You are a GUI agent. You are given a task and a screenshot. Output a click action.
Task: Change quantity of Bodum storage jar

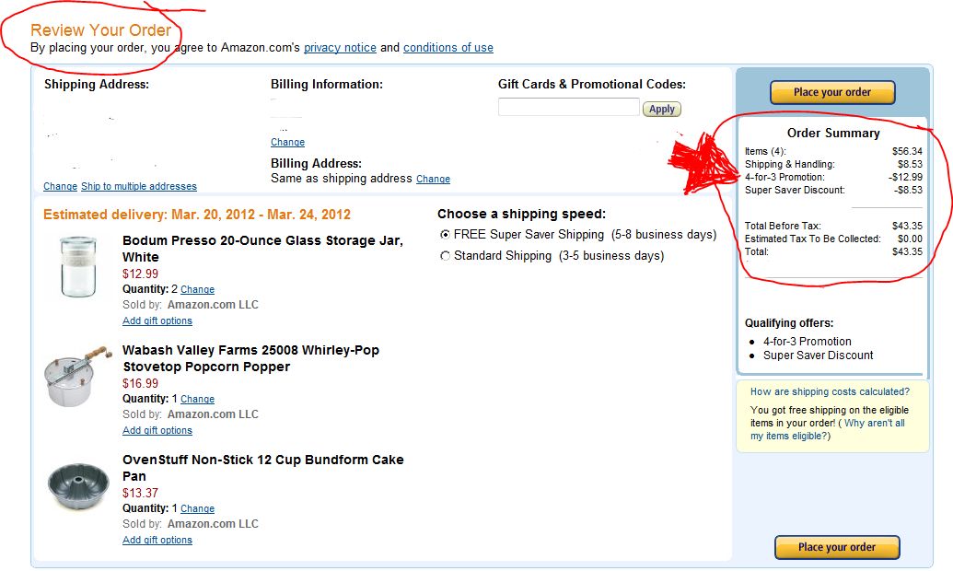click(197, 290)
